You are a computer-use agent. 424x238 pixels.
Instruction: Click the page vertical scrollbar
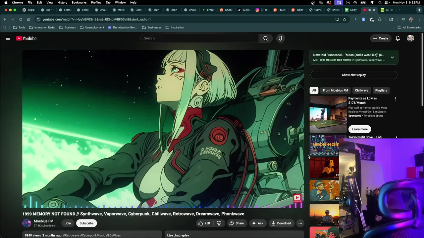point(422,69)
